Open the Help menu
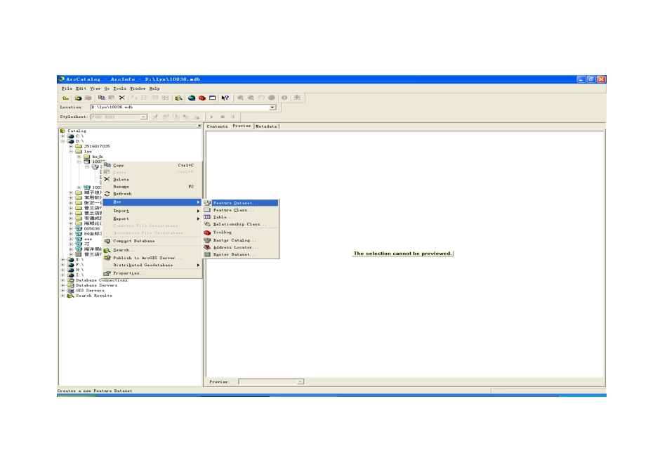667x472 pixels. (154, 88)
